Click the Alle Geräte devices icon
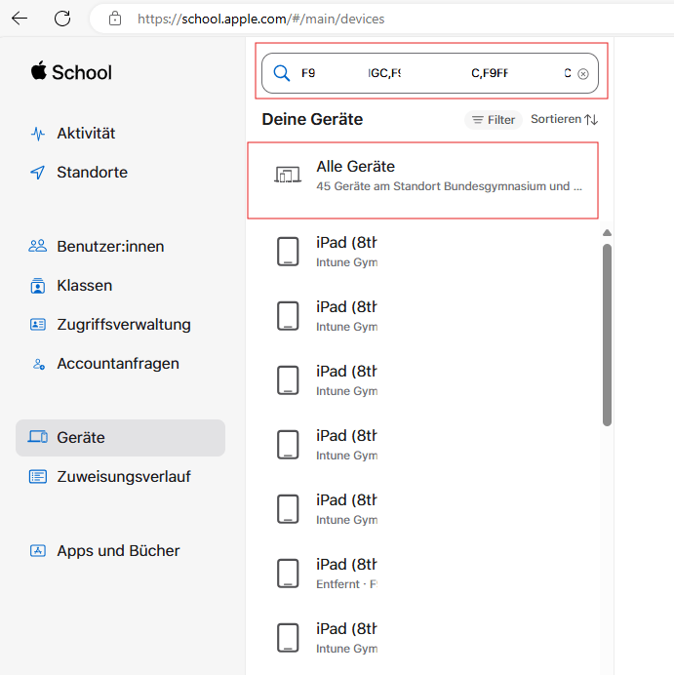The image size is (674, 675). pos(288,176)
